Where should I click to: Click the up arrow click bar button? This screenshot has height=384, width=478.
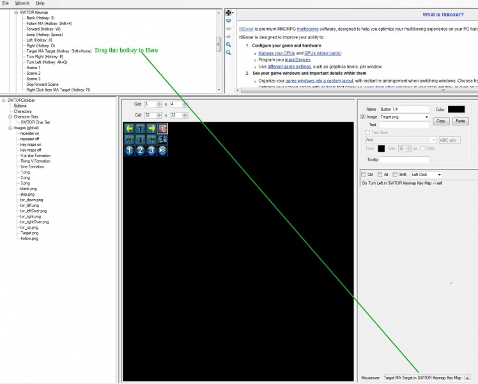[140, 128]
